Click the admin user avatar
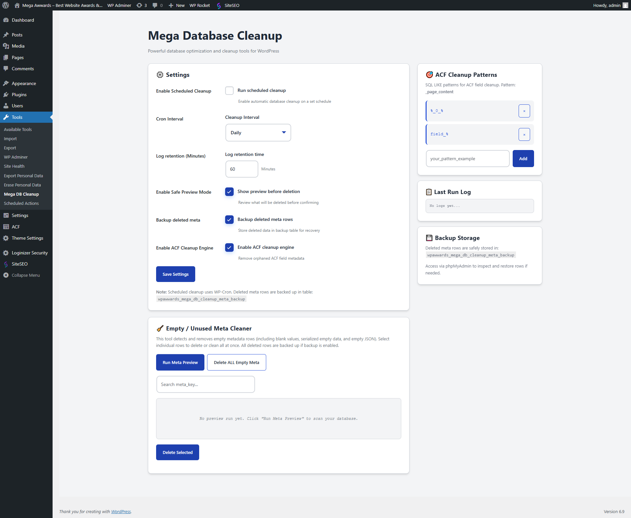The image size is (631, 518). coord(625,5)
